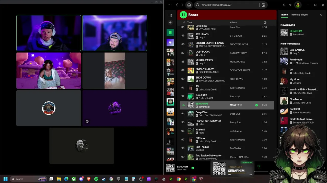Open Steam from the taskbar
Screen dimensions: 327x183
pyautogui.click(x=103, y=179)
